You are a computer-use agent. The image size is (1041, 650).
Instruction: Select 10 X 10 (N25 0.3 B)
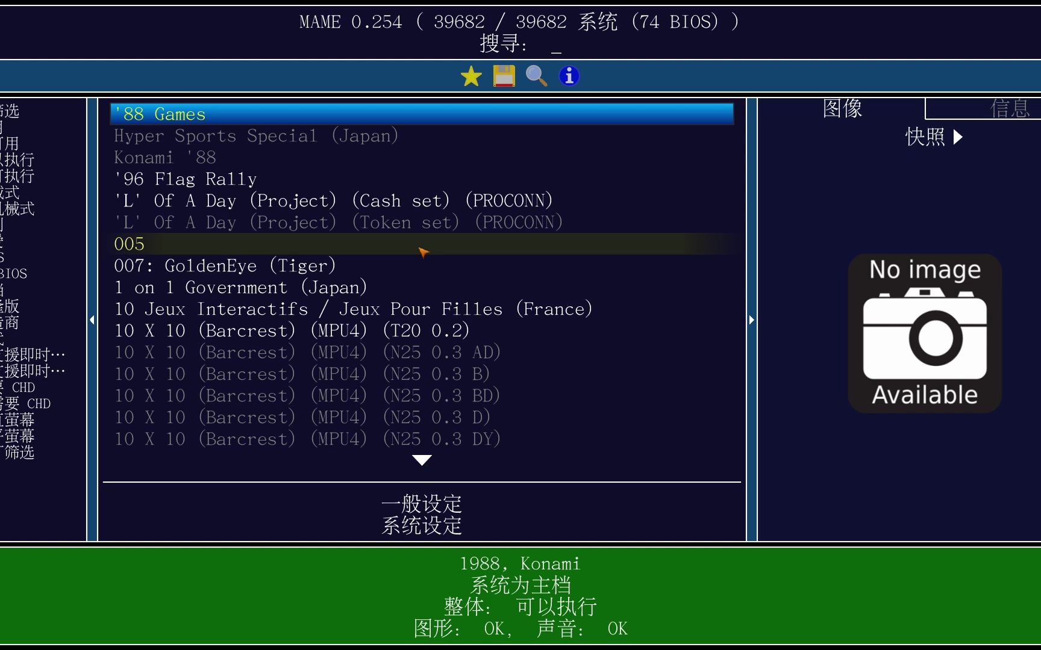click(422, 374)
